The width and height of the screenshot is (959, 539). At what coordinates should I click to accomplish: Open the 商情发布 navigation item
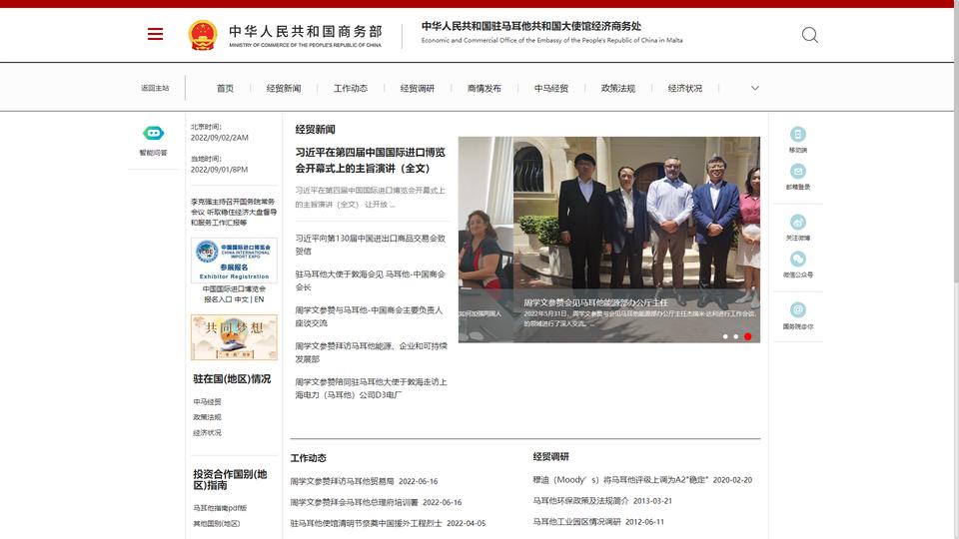point(484,88)
